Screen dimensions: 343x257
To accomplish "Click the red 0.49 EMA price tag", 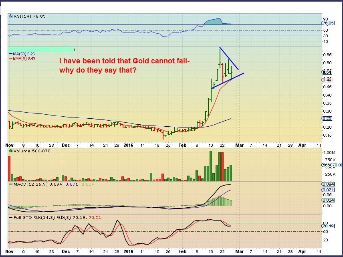I will point(327,80).
